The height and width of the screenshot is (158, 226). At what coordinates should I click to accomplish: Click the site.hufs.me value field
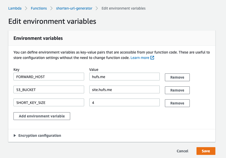[x=124, y=90]
